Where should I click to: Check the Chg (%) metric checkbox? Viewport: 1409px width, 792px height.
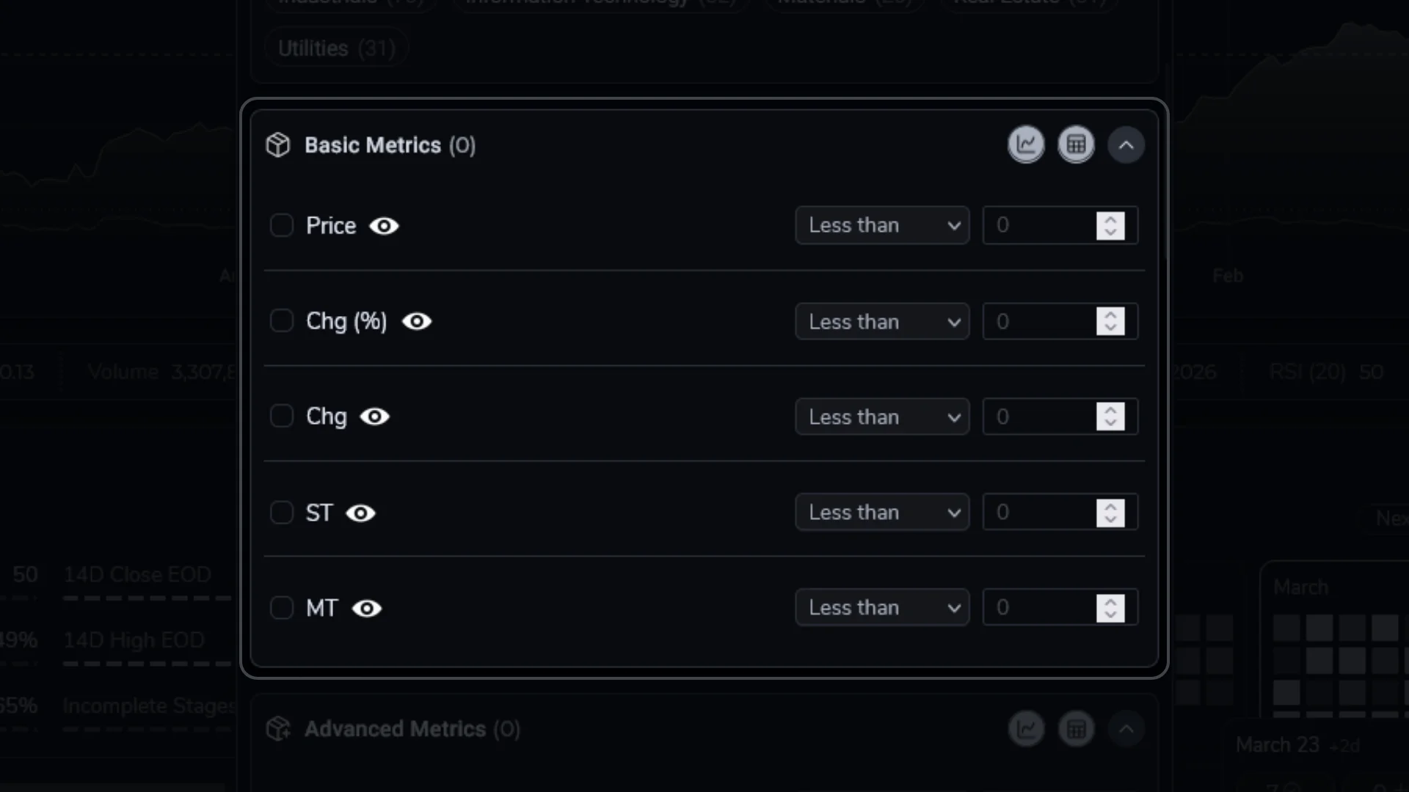282,321
